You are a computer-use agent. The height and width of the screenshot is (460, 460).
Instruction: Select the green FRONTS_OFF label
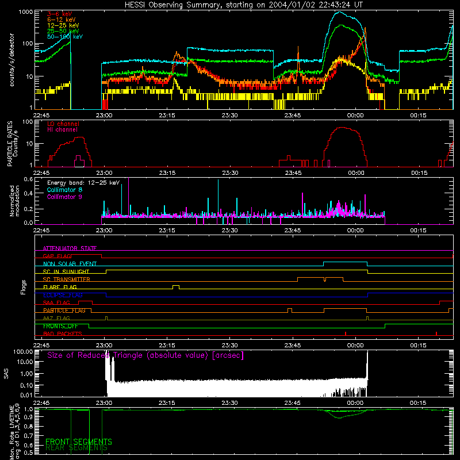pos(60,326)
